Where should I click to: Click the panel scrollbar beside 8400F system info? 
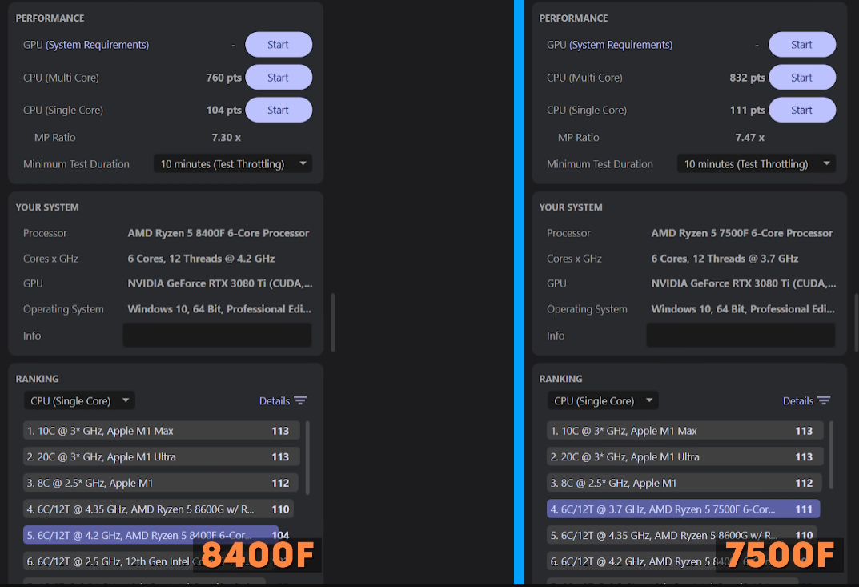tap(332, 323)
